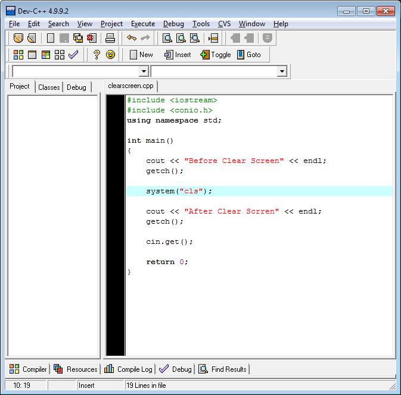The height and width of the screenshot is (395, 401).
Task: Click the second disabled project-file icon
Action: 249,38
